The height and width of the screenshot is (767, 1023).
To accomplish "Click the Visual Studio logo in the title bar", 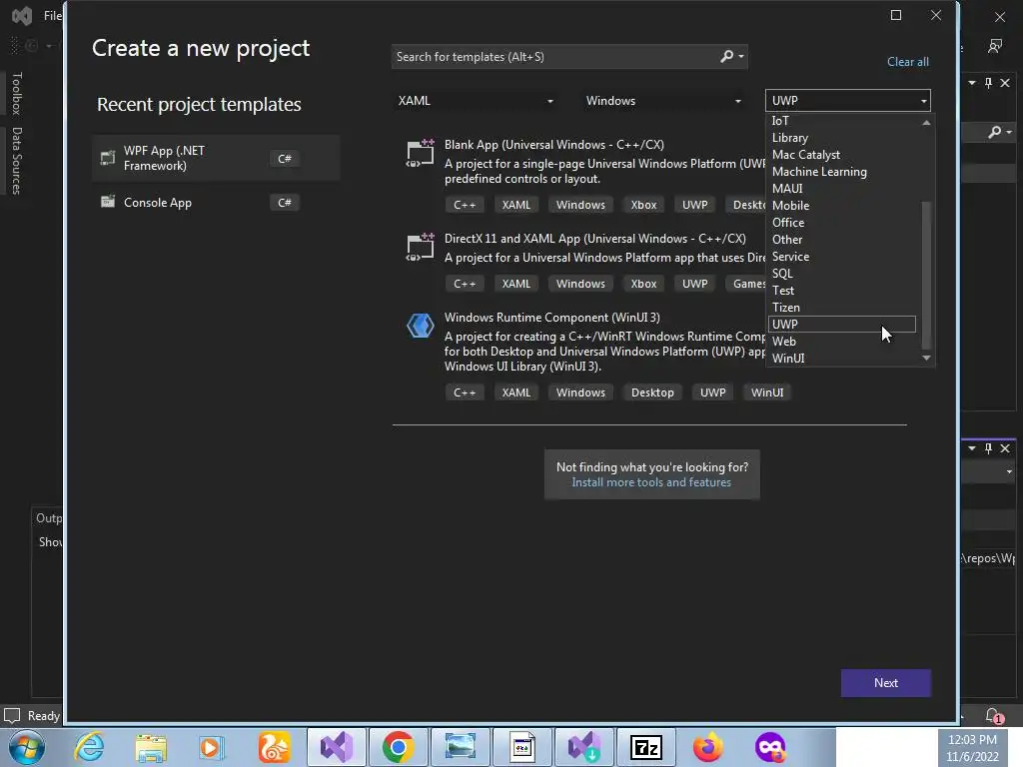I will 22,16.
